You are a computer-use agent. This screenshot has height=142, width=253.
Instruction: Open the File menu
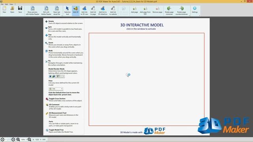[x=2, y=4]
